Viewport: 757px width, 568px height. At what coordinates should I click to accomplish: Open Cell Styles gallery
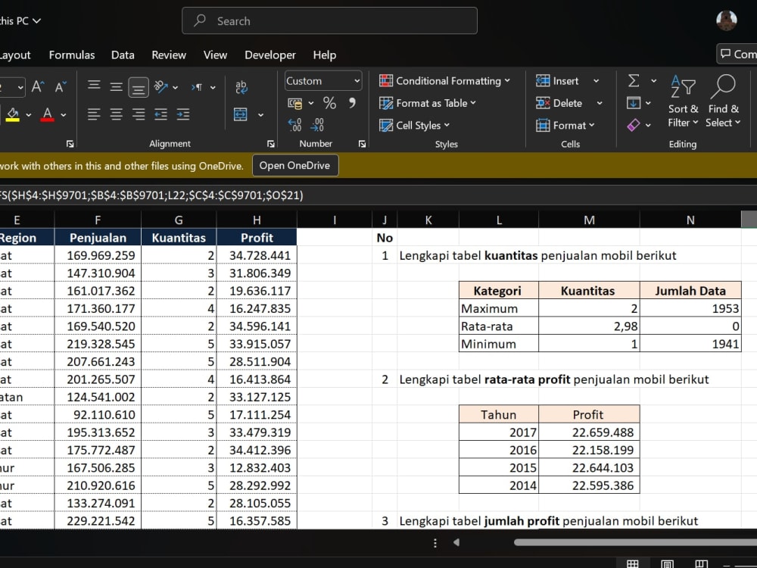(414, 126)
